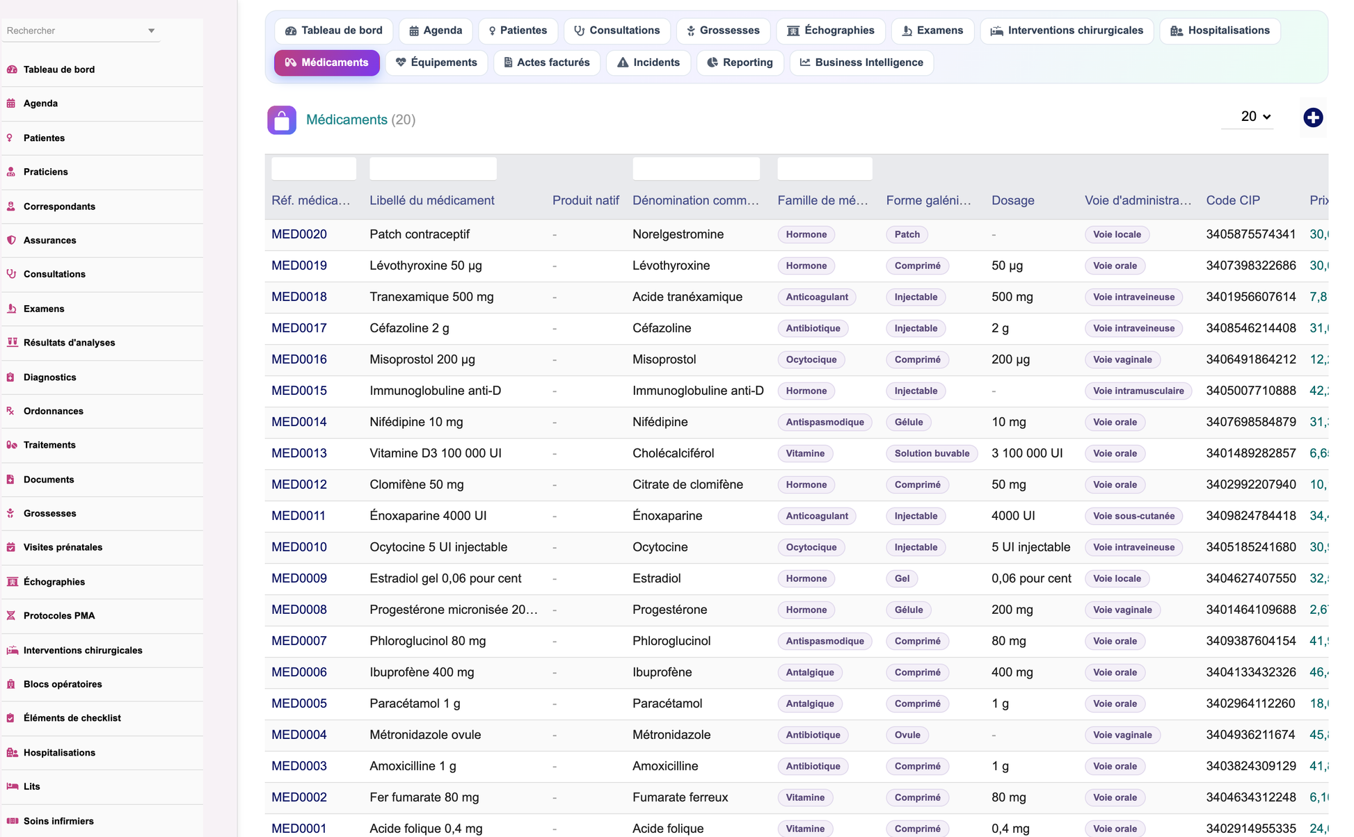Image resolution: width=1354 pixels, height=837 pixels.
Task: Open medication reference MED0013
Action: [x=299, y=453]
